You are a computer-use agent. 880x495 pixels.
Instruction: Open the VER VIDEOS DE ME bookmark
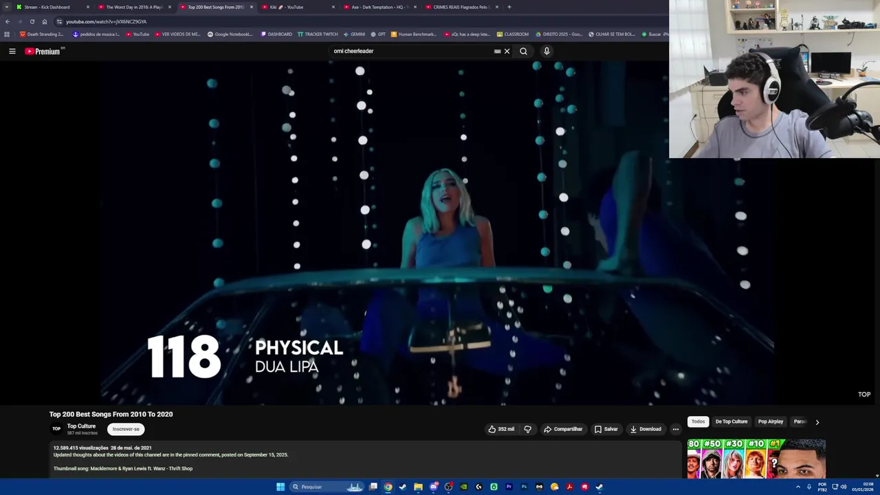coord(177,34)
